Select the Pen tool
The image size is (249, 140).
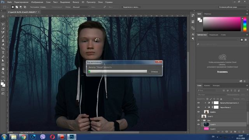pos(3,57)
